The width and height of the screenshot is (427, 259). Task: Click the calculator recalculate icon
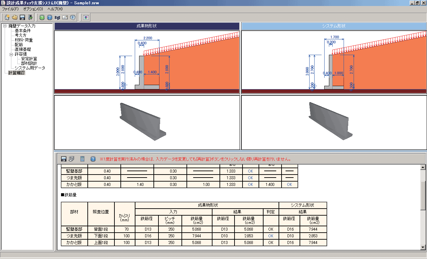(82, 159)
